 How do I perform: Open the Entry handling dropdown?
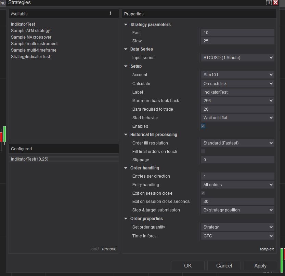tap(237, 185)
